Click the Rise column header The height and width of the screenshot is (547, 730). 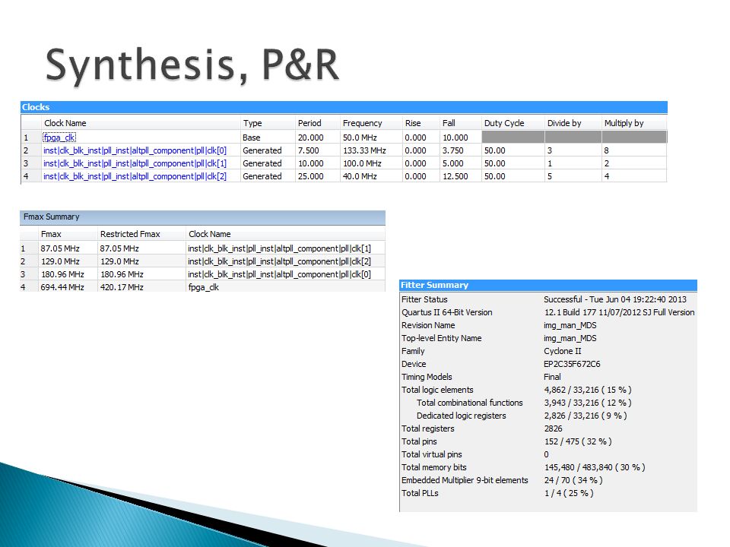tap(413, 123)
